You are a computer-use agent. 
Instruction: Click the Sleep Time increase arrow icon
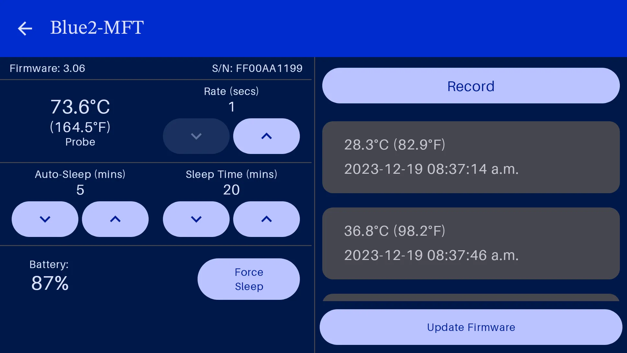[266, 218]
